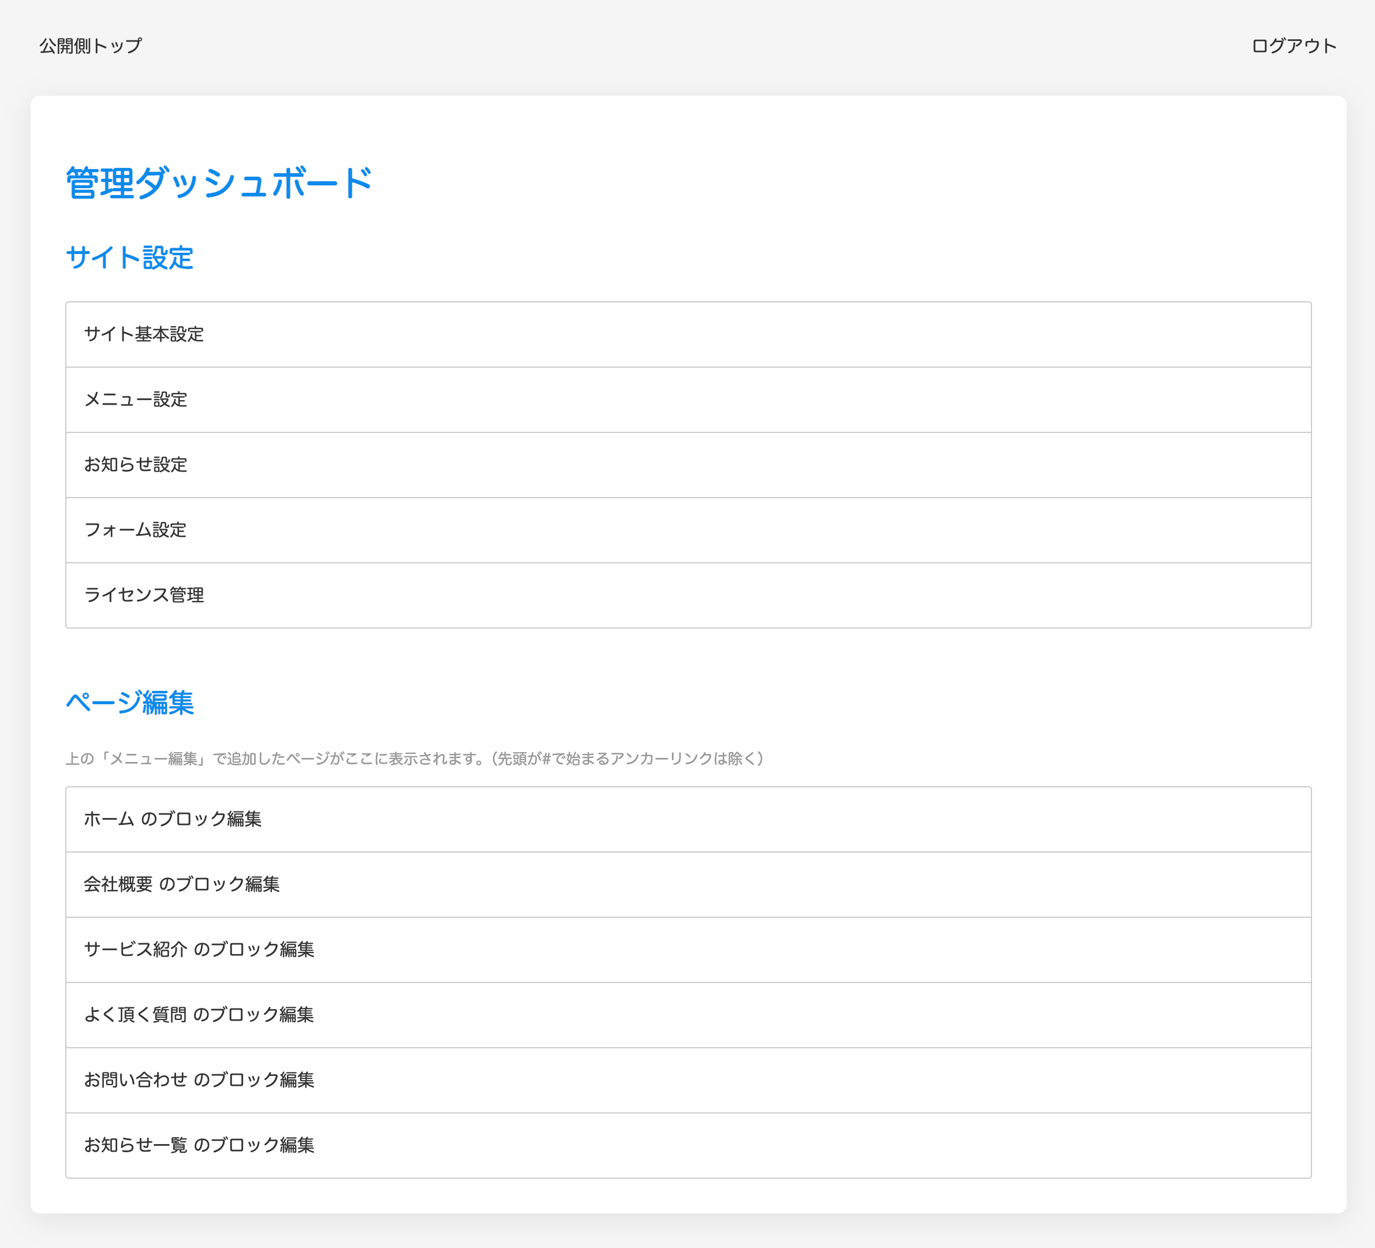
Task: Open サイト基本設定
Action: 144,334
